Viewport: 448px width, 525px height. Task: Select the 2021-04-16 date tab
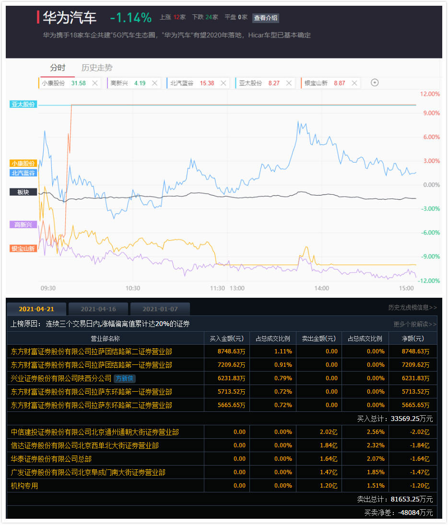pos(98,309)
